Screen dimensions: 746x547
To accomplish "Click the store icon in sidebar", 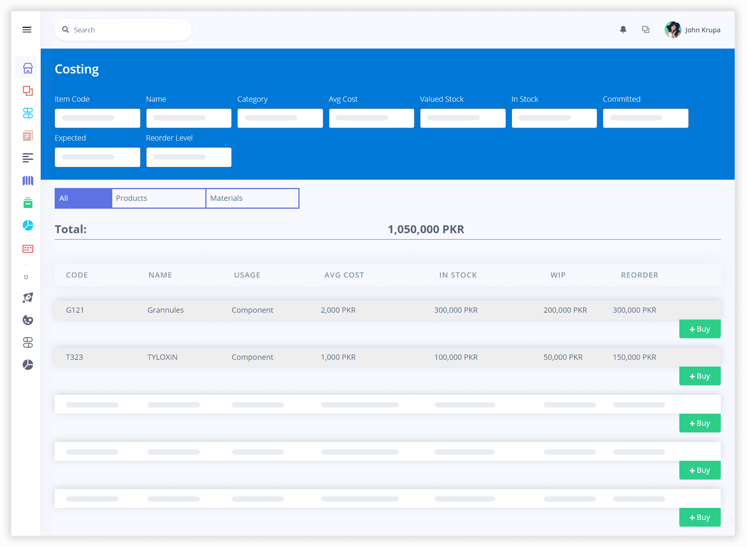I will click(28, 68).
